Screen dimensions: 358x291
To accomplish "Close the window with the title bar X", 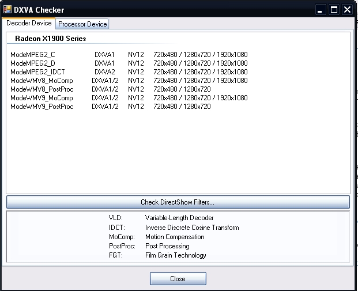I will tap(348, 10).
